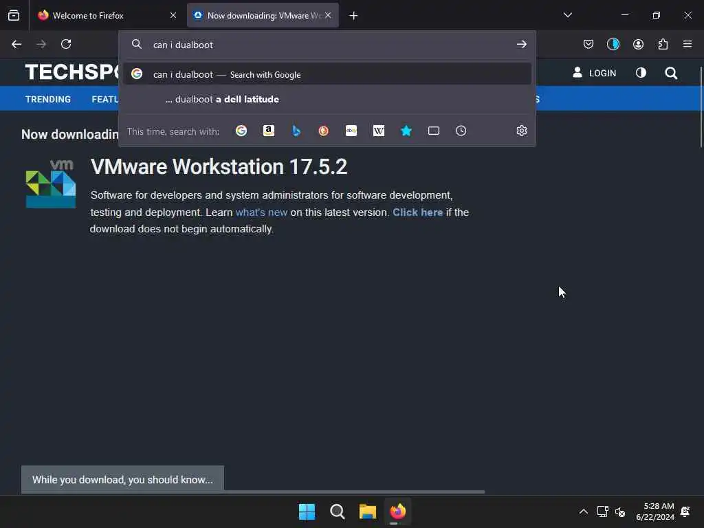Open Firefox account menu
The image size is (704, 528).
point(638,44)
